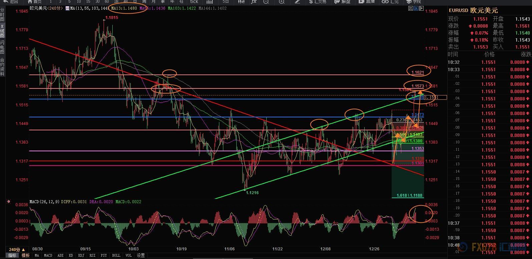Switch to 模板 templates tab
Screen dimensions: 532x259
coord(25,255)
